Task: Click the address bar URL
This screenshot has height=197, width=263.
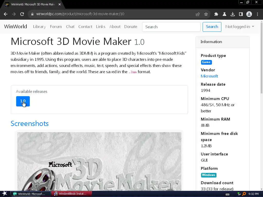Action: [80, 14]
